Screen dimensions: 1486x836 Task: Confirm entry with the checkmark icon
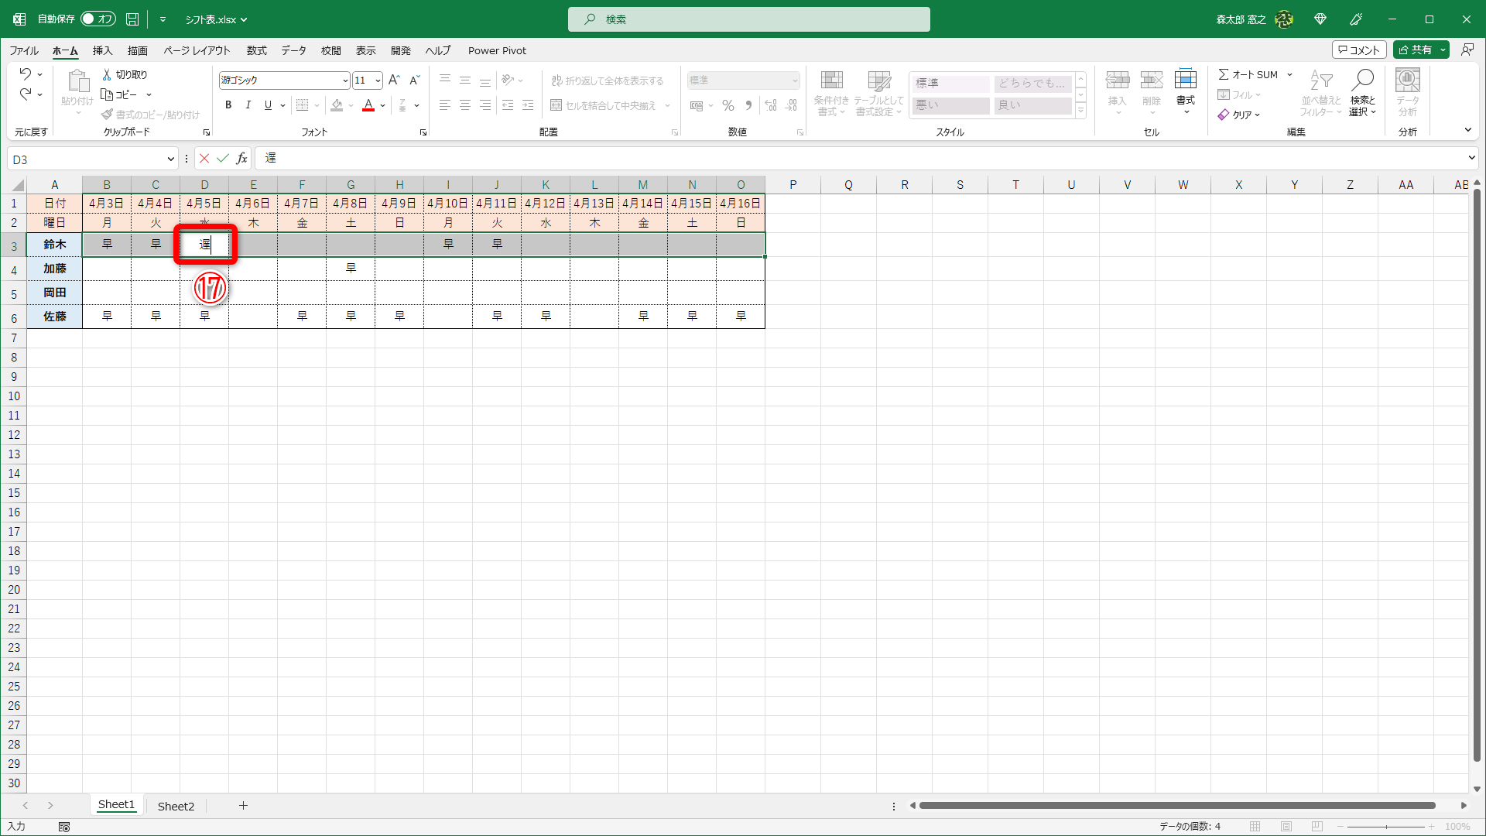pos(223,159)
